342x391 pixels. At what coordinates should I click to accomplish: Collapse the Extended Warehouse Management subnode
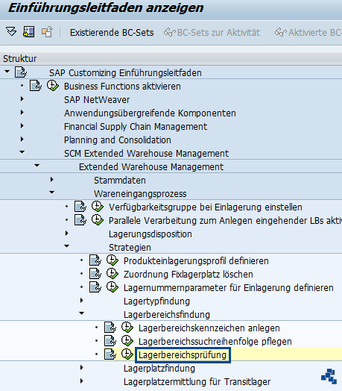pos(37,166)
